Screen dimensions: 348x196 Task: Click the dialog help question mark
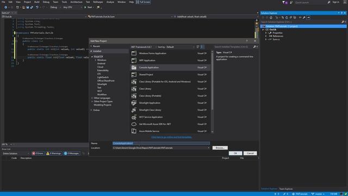(247, 41)
